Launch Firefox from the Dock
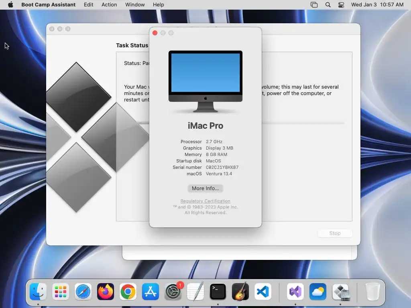Image resolution: width=411 pixels, height=308 pixels. [106, 292]
